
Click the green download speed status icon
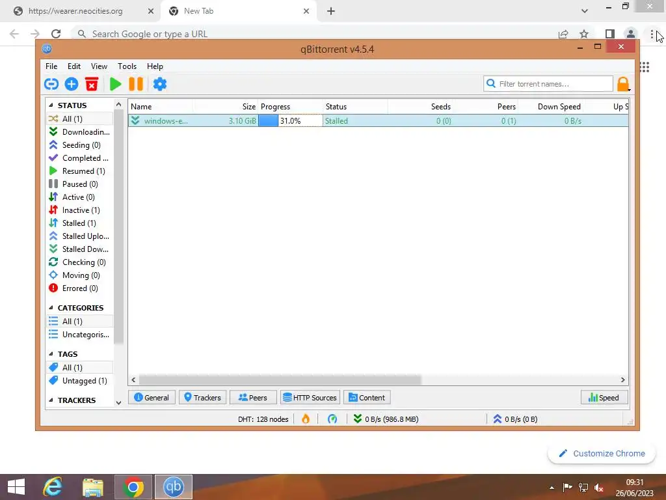point(358,419)
